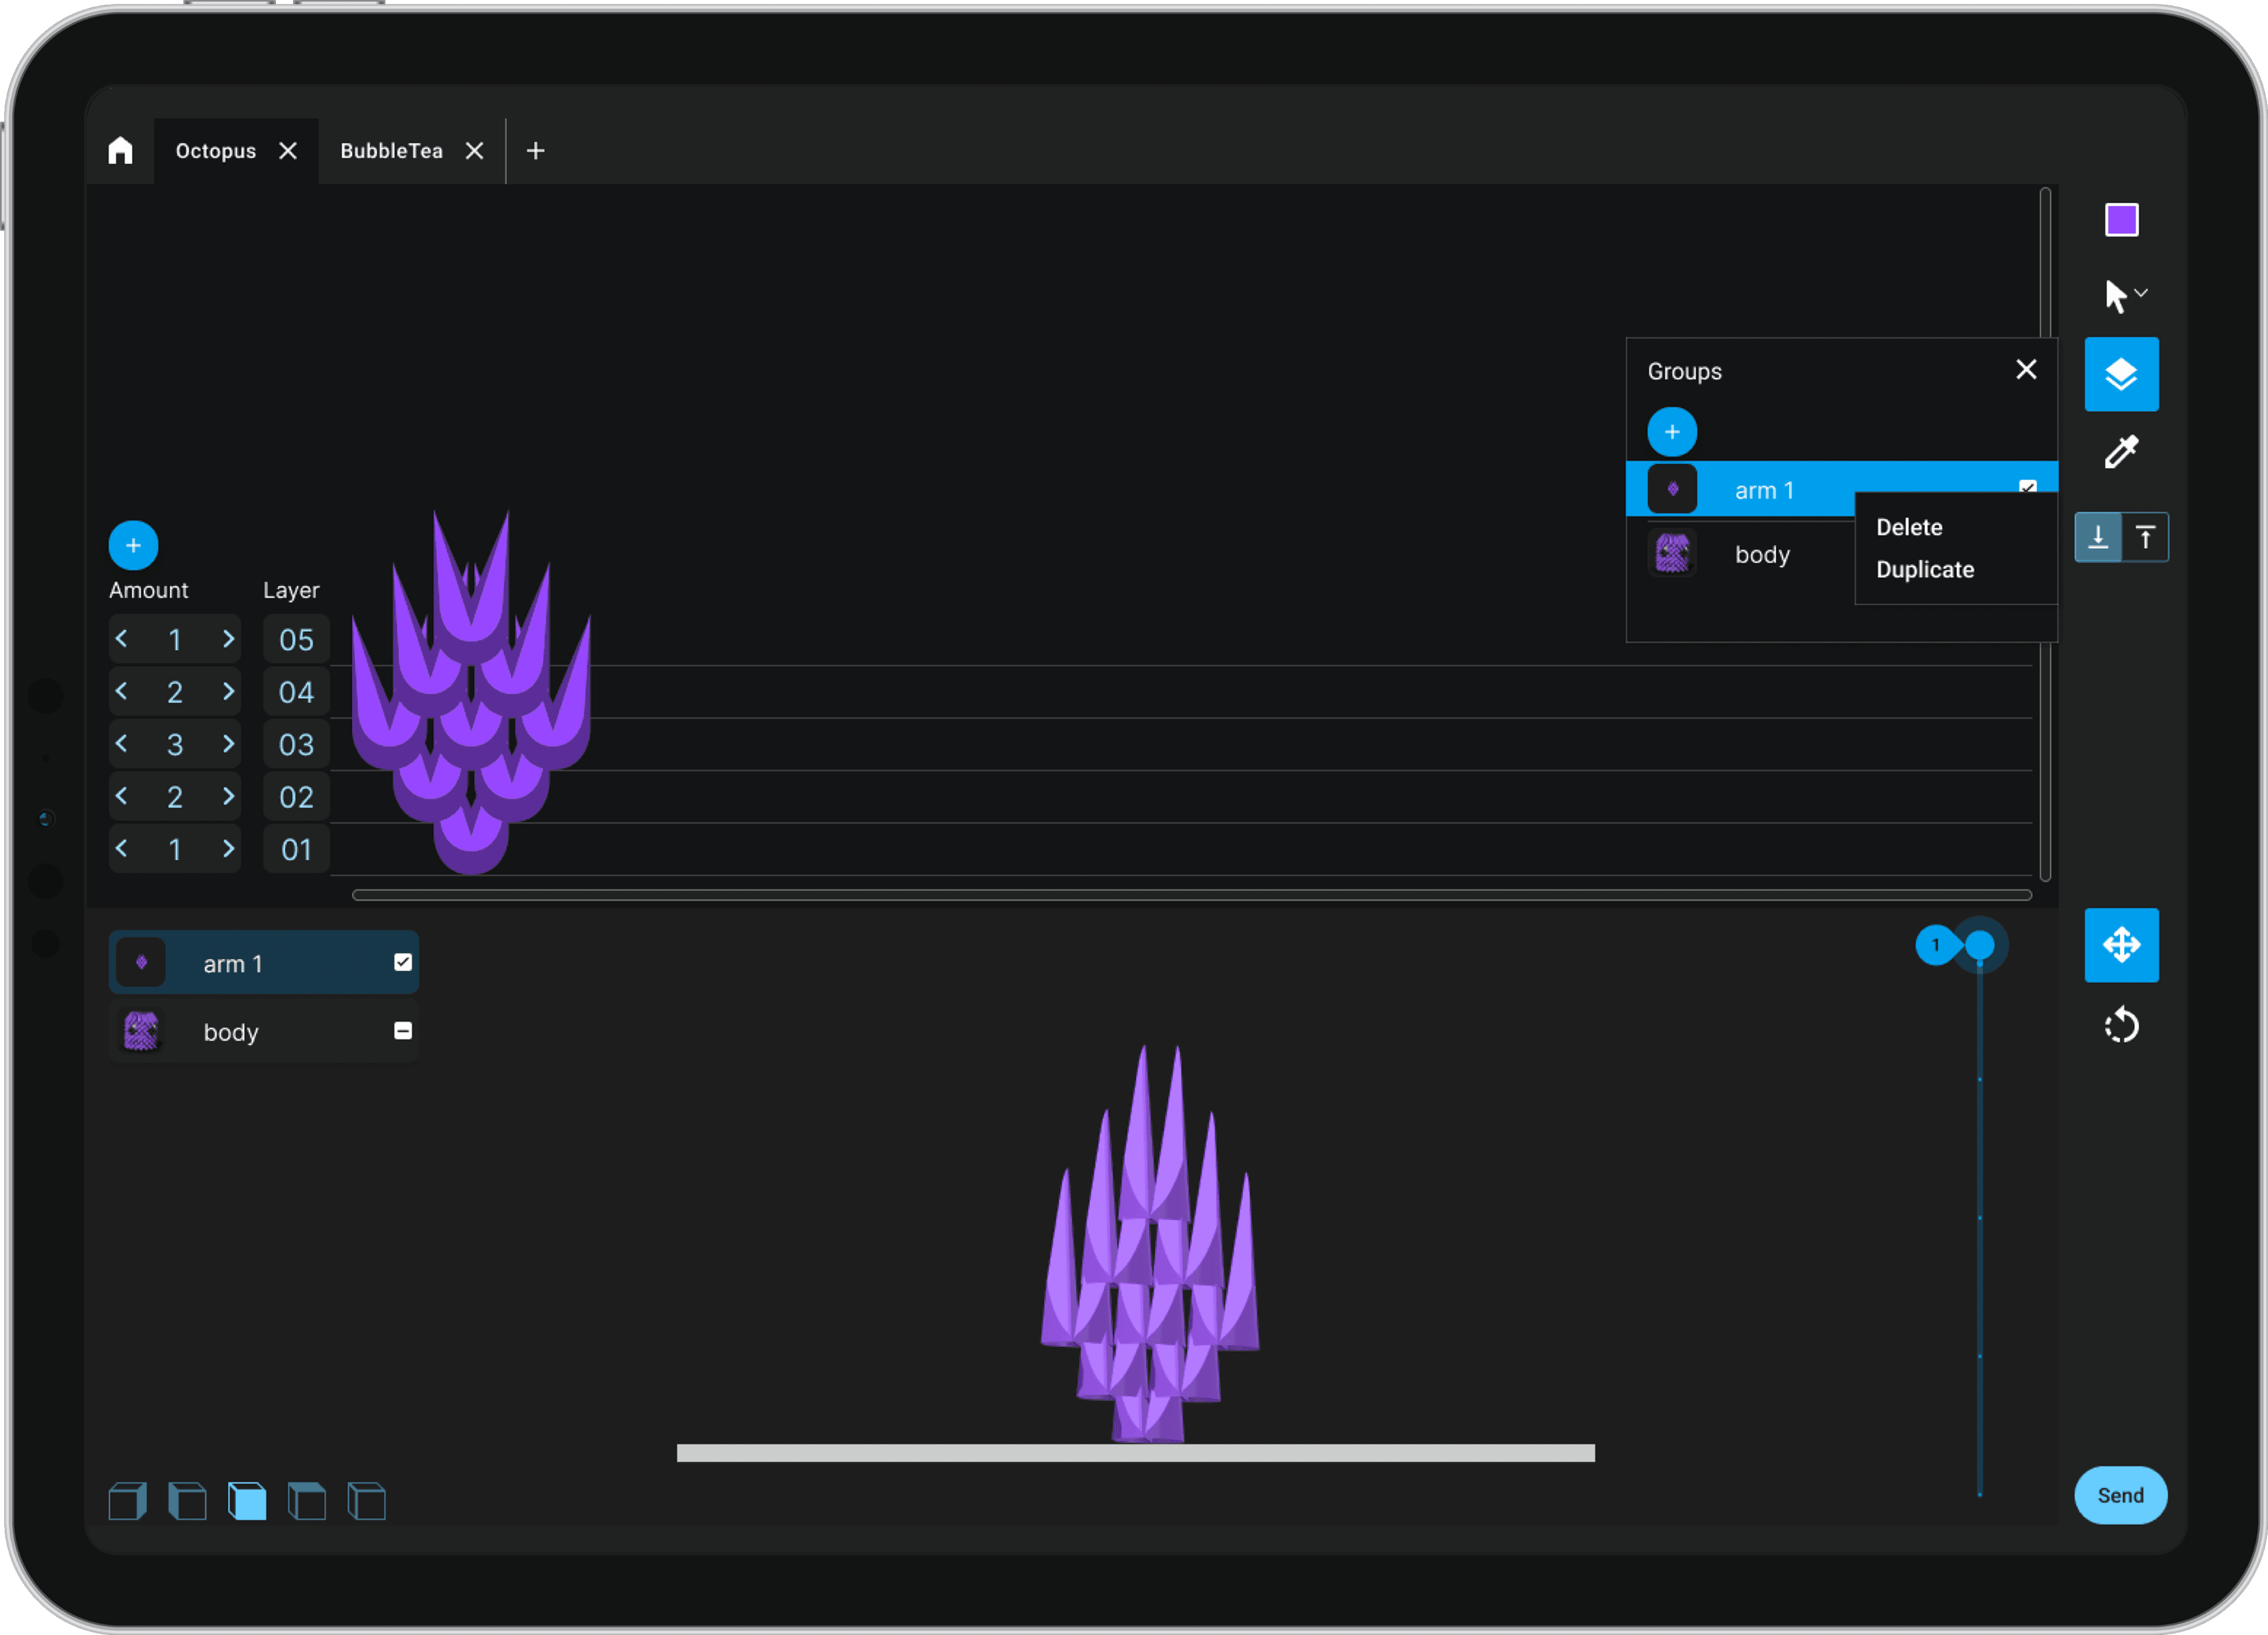
Task: Uncheck arm 1 checkbox in bottom list
Action: pyautogui.click(x=403, y=962)
